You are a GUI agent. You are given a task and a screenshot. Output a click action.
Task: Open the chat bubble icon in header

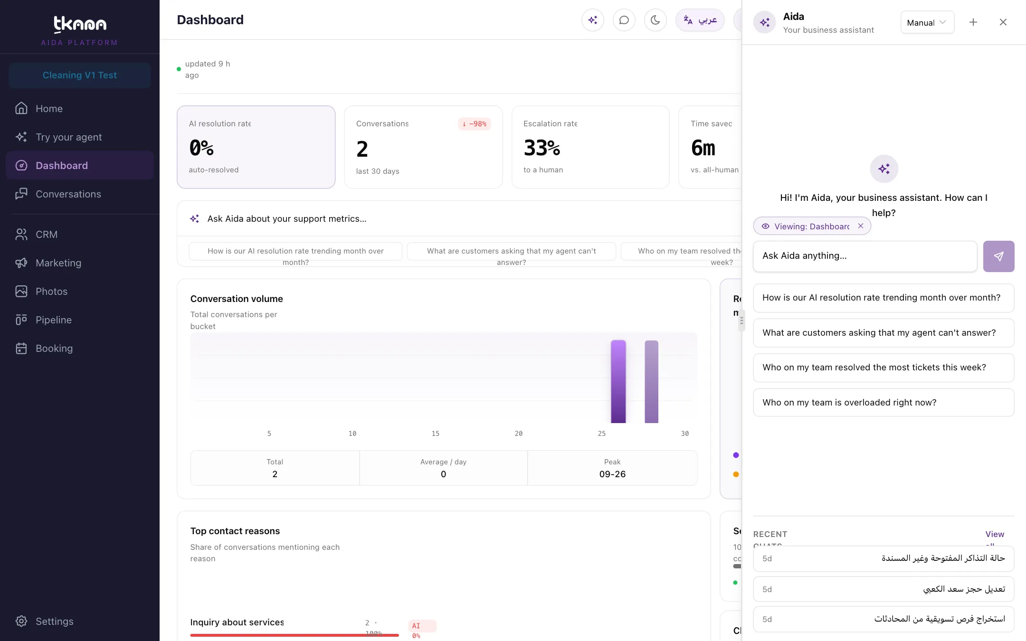click(x=624, y=20)
